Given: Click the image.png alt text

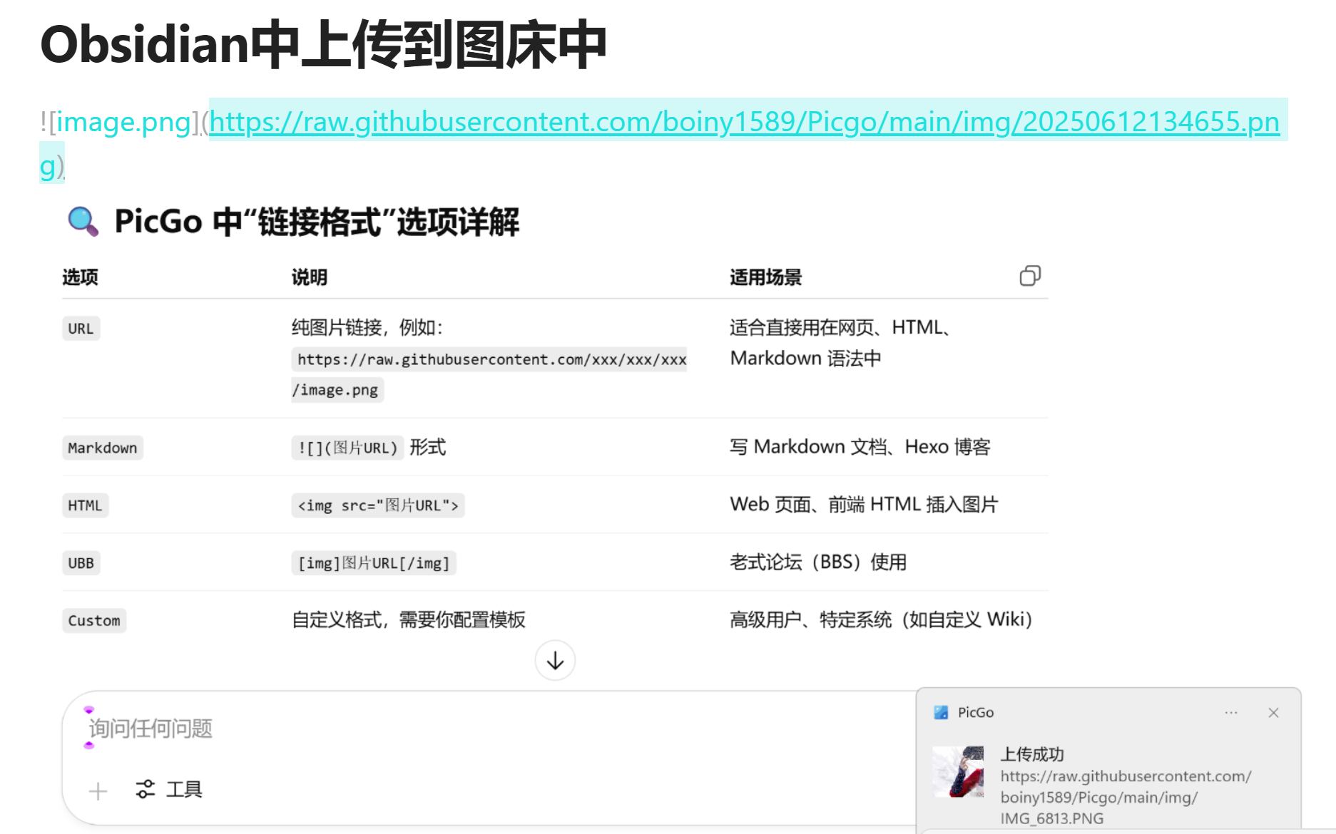Looking at the screenshot, I should [x=124, y=122].
